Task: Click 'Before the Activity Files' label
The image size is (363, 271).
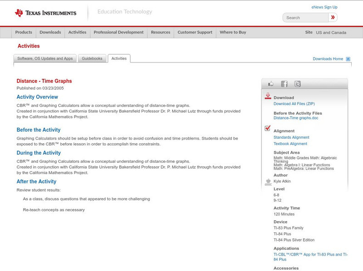Action: point(298,113)
